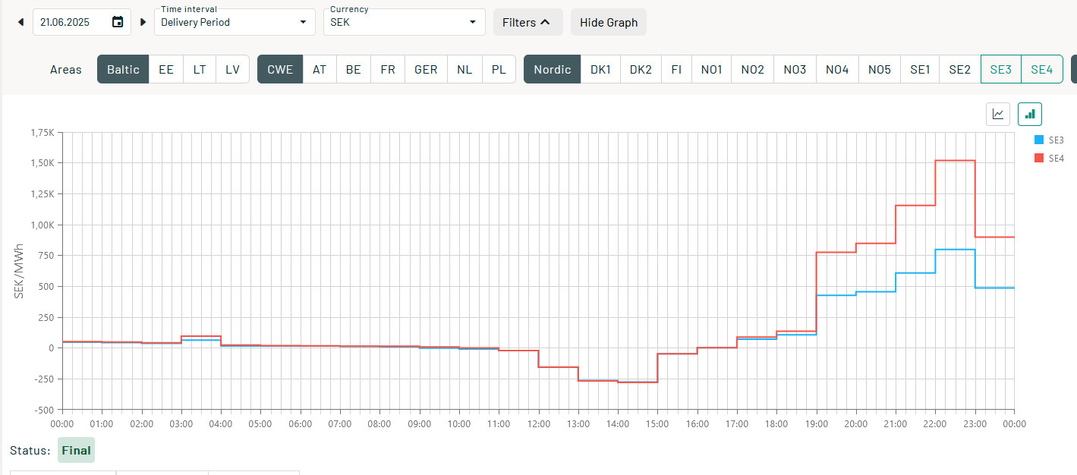Click the SE3 blue legend swatch
Screen dimensions: 1077x475
coord(1039,140)
